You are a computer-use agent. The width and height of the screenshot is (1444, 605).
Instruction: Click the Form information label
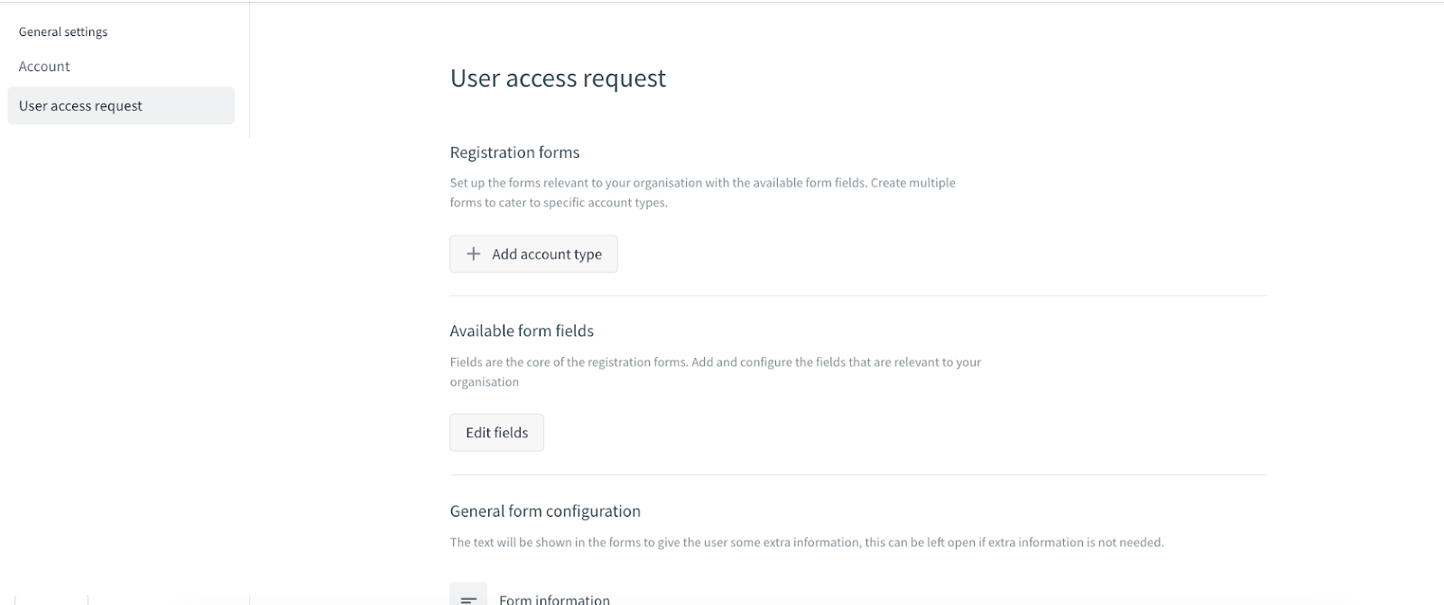[x=554, y=599]
